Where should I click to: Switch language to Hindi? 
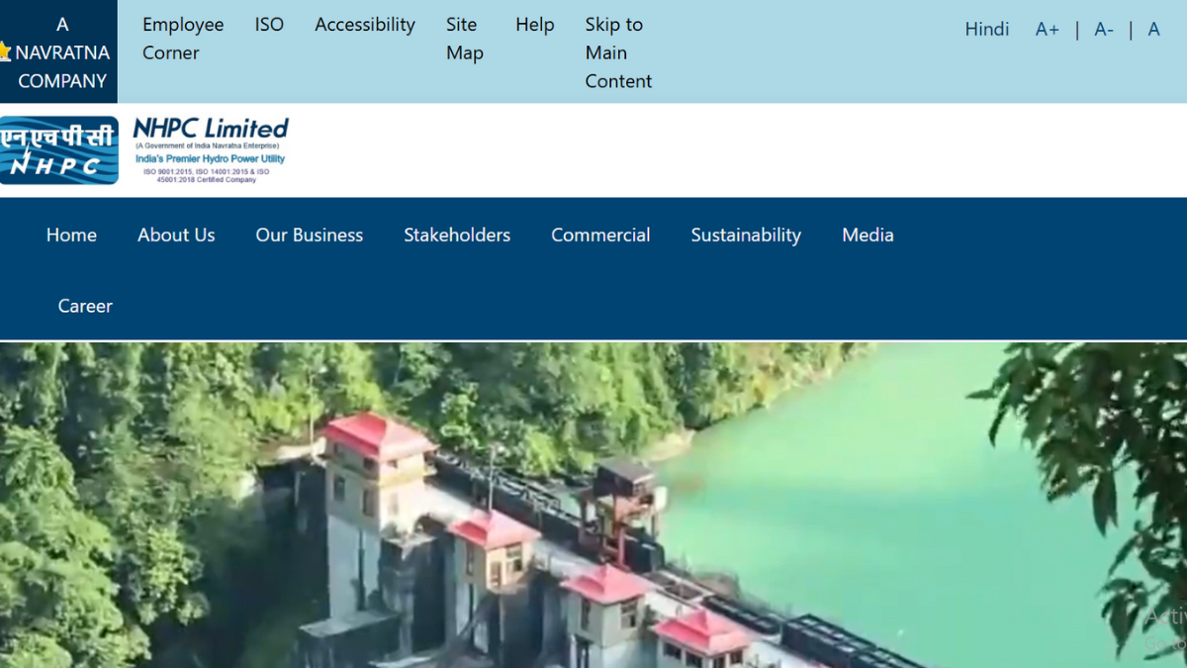pyautogui.click(x=987, y=30)
